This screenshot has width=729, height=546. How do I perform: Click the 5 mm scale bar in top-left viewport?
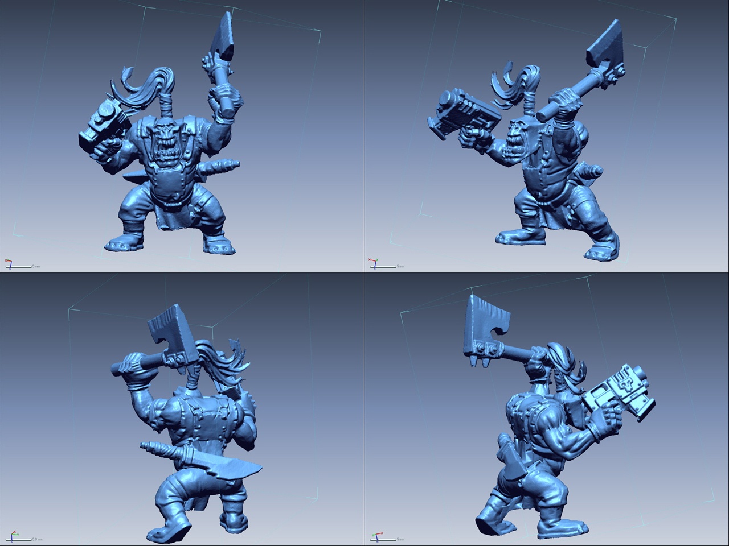19,267
